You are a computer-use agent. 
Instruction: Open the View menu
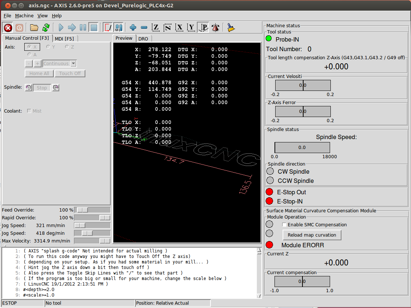(42, 16)
